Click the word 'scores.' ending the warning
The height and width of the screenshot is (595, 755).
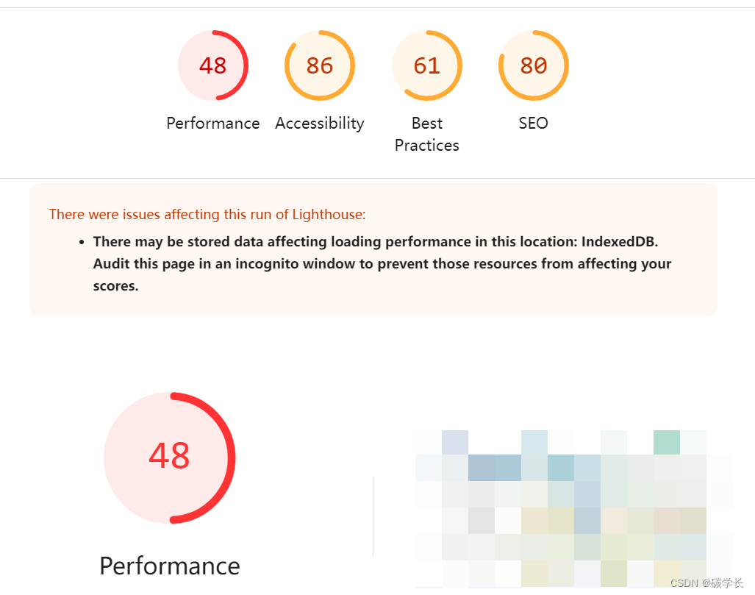click(115, 286)
